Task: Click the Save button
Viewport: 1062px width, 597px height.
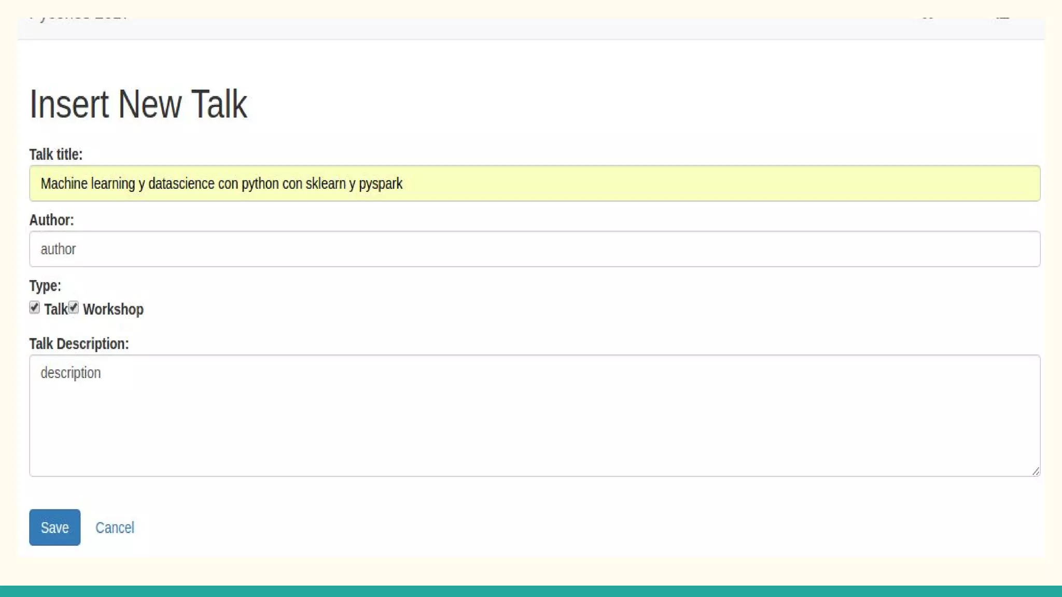Action: [54, 527]
